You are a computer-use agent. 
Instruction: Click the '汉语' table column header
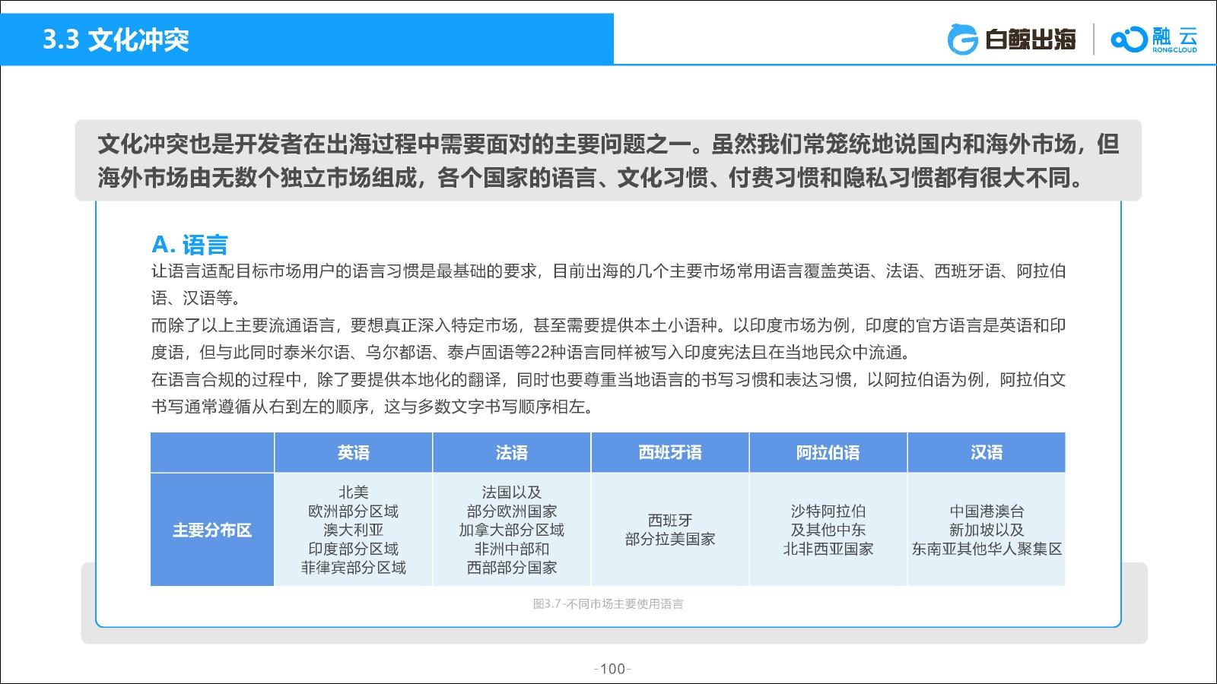pyautogui.click(x=987, y=453)
